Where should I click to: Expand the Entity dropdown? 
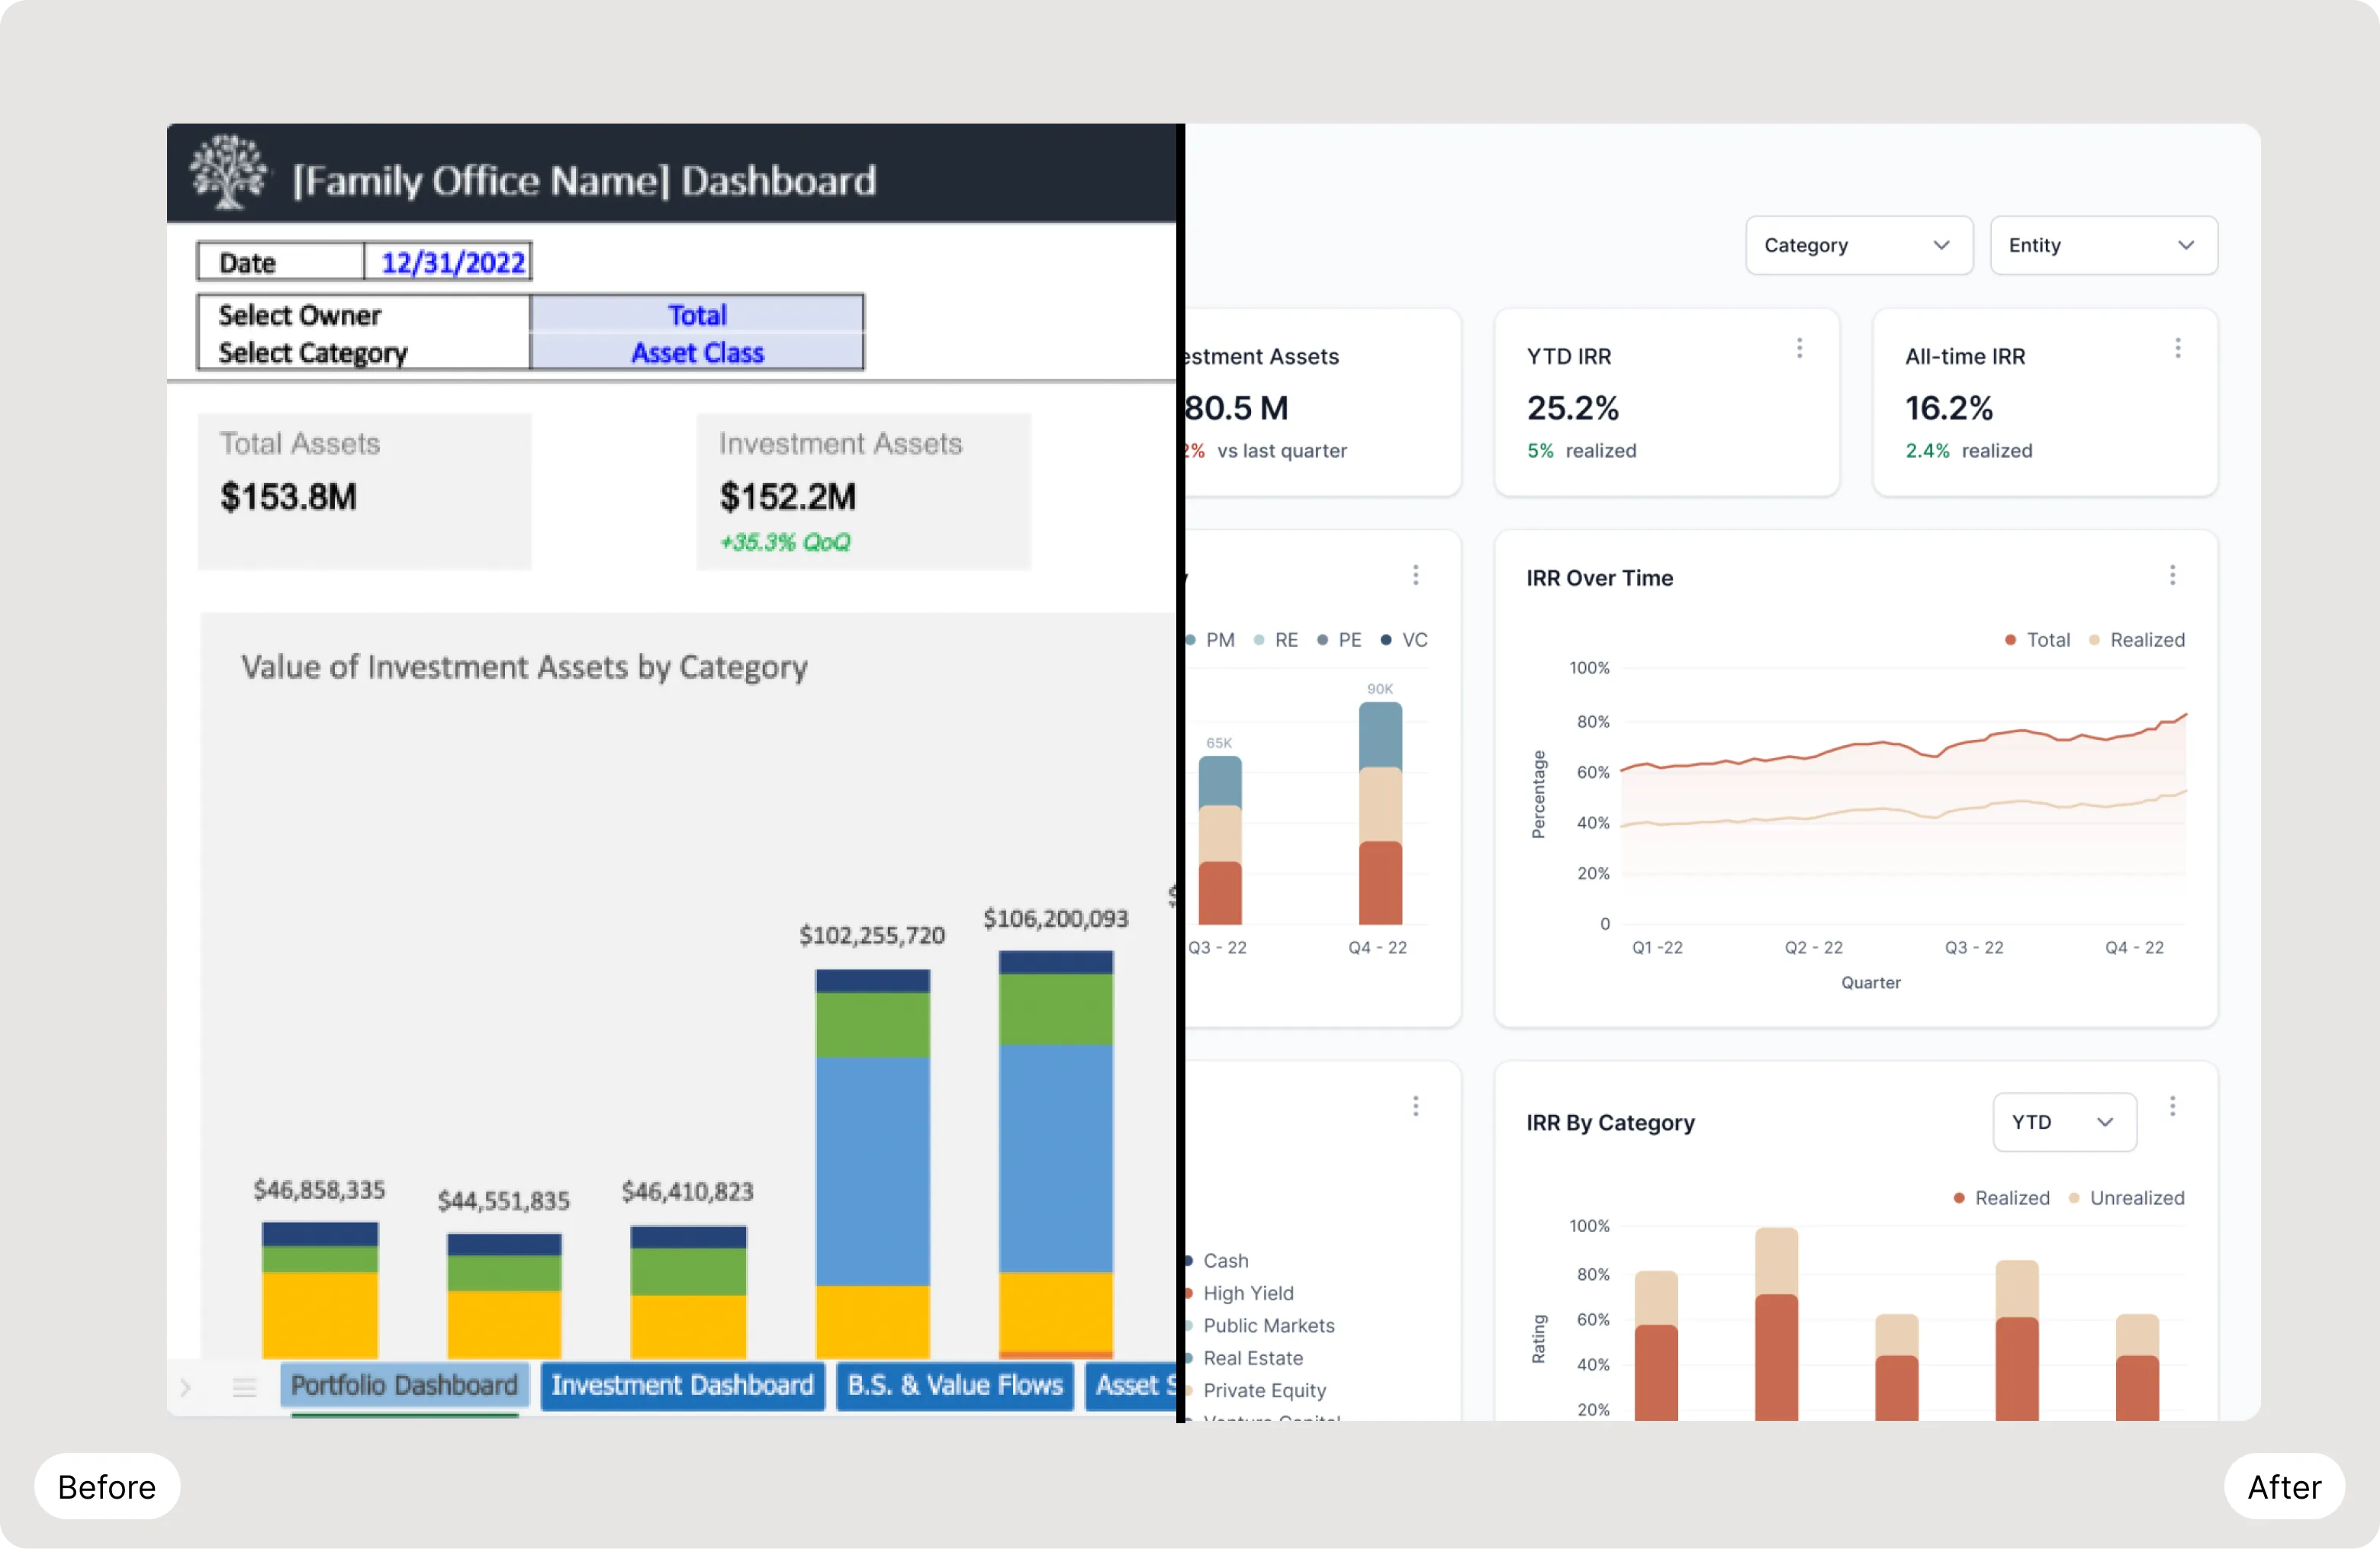[2103, 245]
